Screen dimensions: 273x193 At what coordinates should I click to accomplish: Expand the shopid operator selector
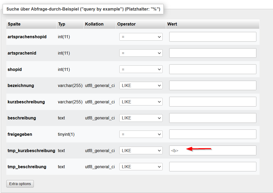(x=141, y=69)
